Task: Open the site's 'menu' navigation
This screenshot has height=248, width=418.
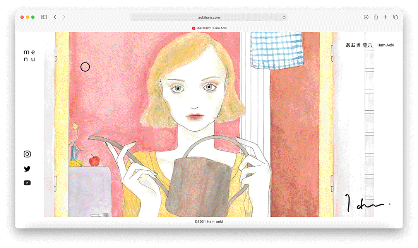Action: pyautogui.click(x=29, y=56)
